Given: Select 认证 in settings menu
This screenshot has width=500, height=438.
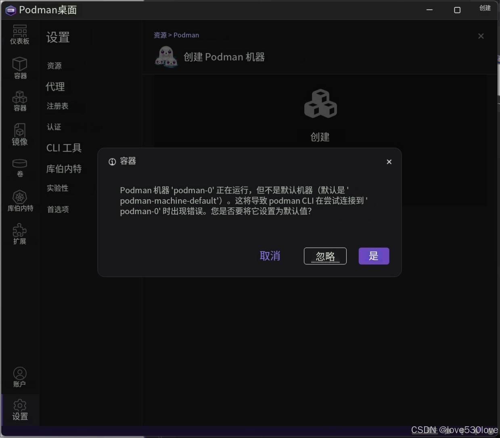Looking at the screenshot, I should 54,127.
